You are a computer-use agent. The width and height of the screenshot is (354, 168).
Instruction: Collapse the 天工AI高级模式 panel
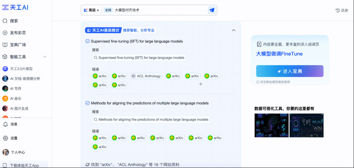tap(234, 30)
